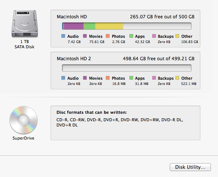Click the "SATA Disk" label

tap(24, 47)
